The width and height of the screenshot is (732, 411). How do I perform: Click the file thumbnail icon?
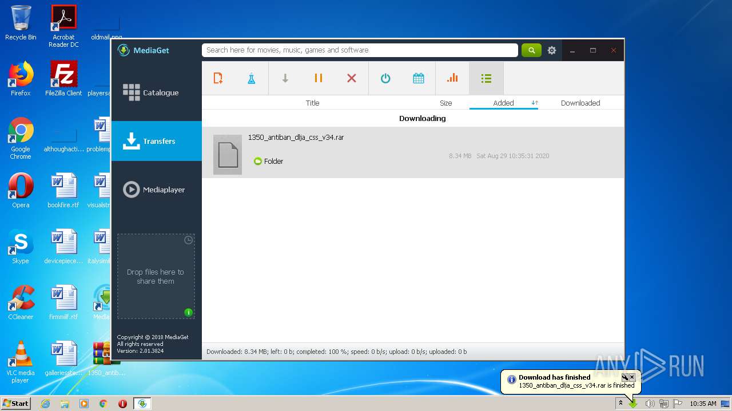point(228,155)
